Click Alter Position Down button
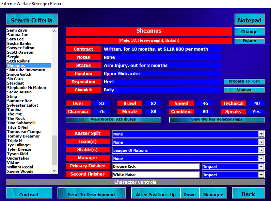The width and height of the screenshot is (271, 201). pyautogui.click(x=190, y=195)
